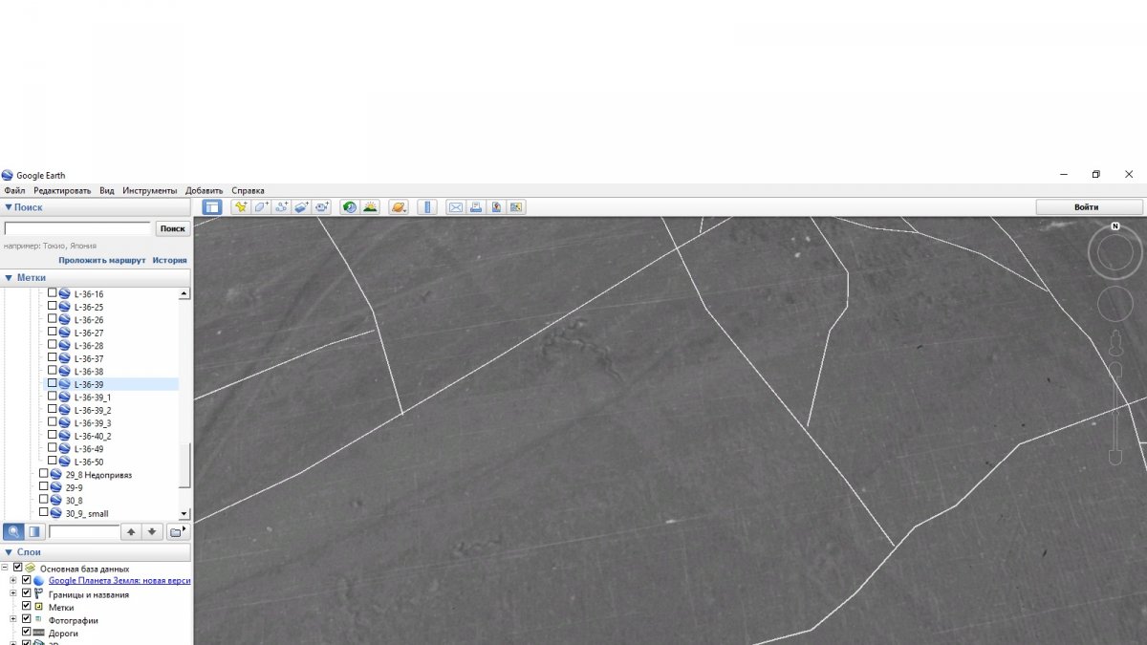The width and height of the screenshot is (1147, 645).
Task: Click the compass North ring control
Action: point(1115,253)
